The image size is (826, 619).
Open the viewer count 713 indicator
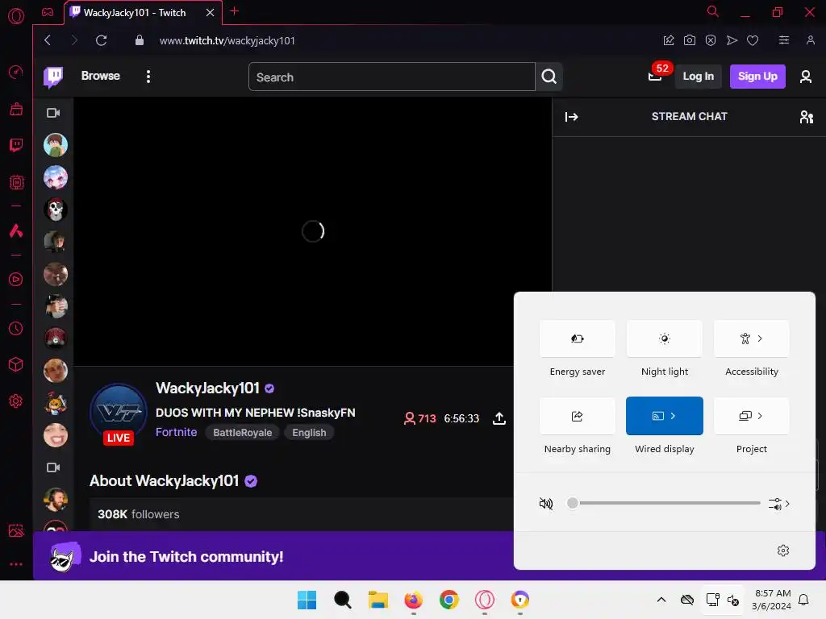click(419, 418)
